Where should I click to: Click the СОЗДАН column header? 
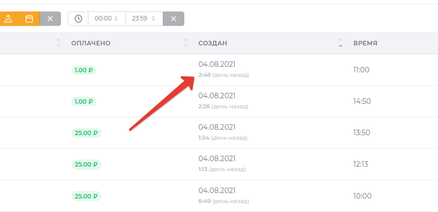(x=213, y=43)
